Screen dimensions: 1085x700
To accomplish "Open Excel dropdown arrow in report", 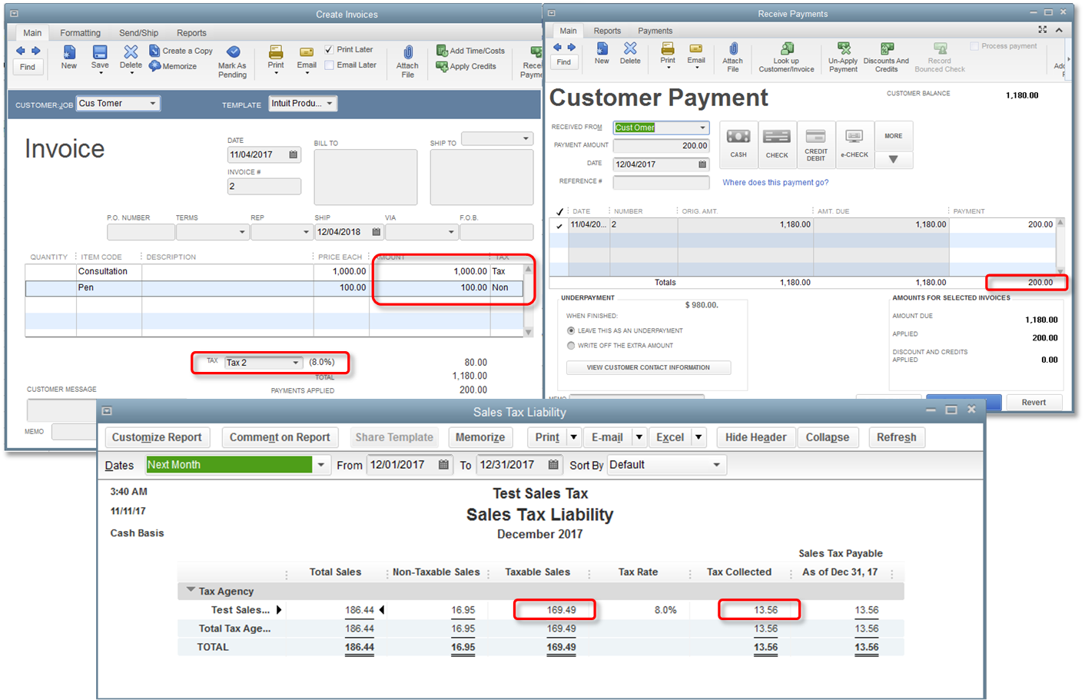I will click(698, 437).
